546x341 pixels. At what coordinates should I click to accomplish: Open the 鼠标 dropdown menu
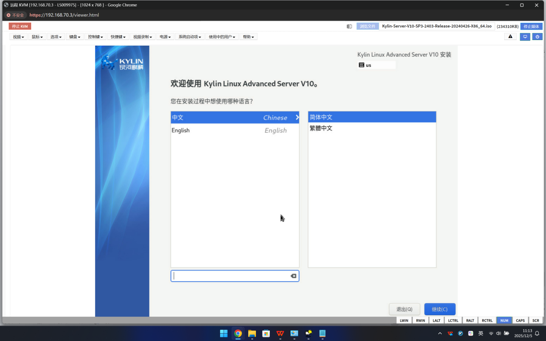pos(37,37)
